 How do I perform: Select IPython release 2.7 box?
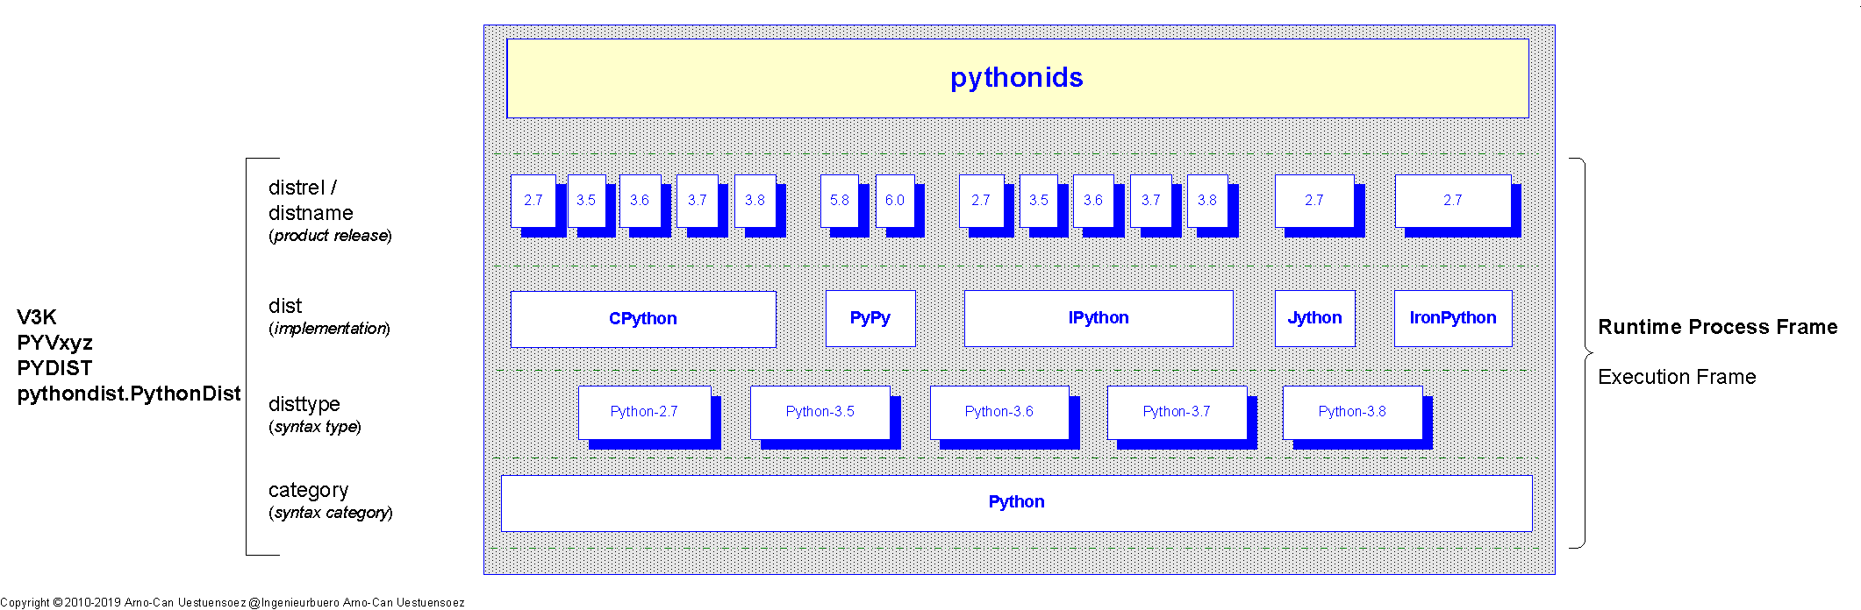[x=981, y=201]
